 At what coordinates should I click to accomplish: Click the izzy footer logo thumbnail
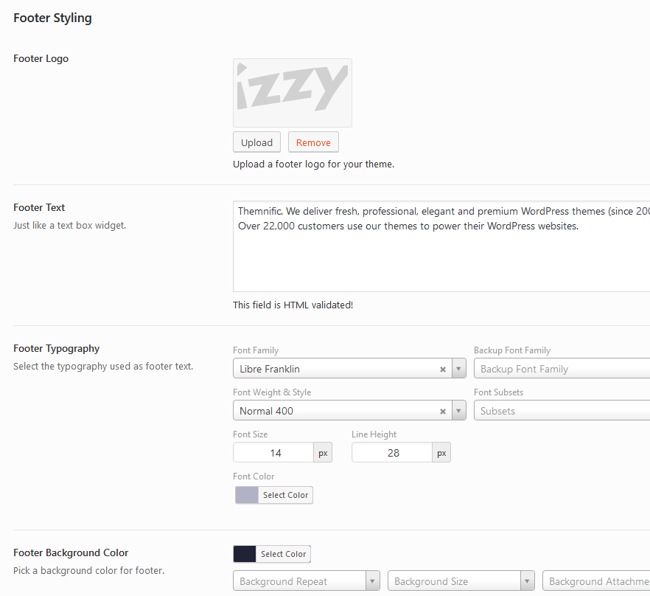tap(293, 93)
